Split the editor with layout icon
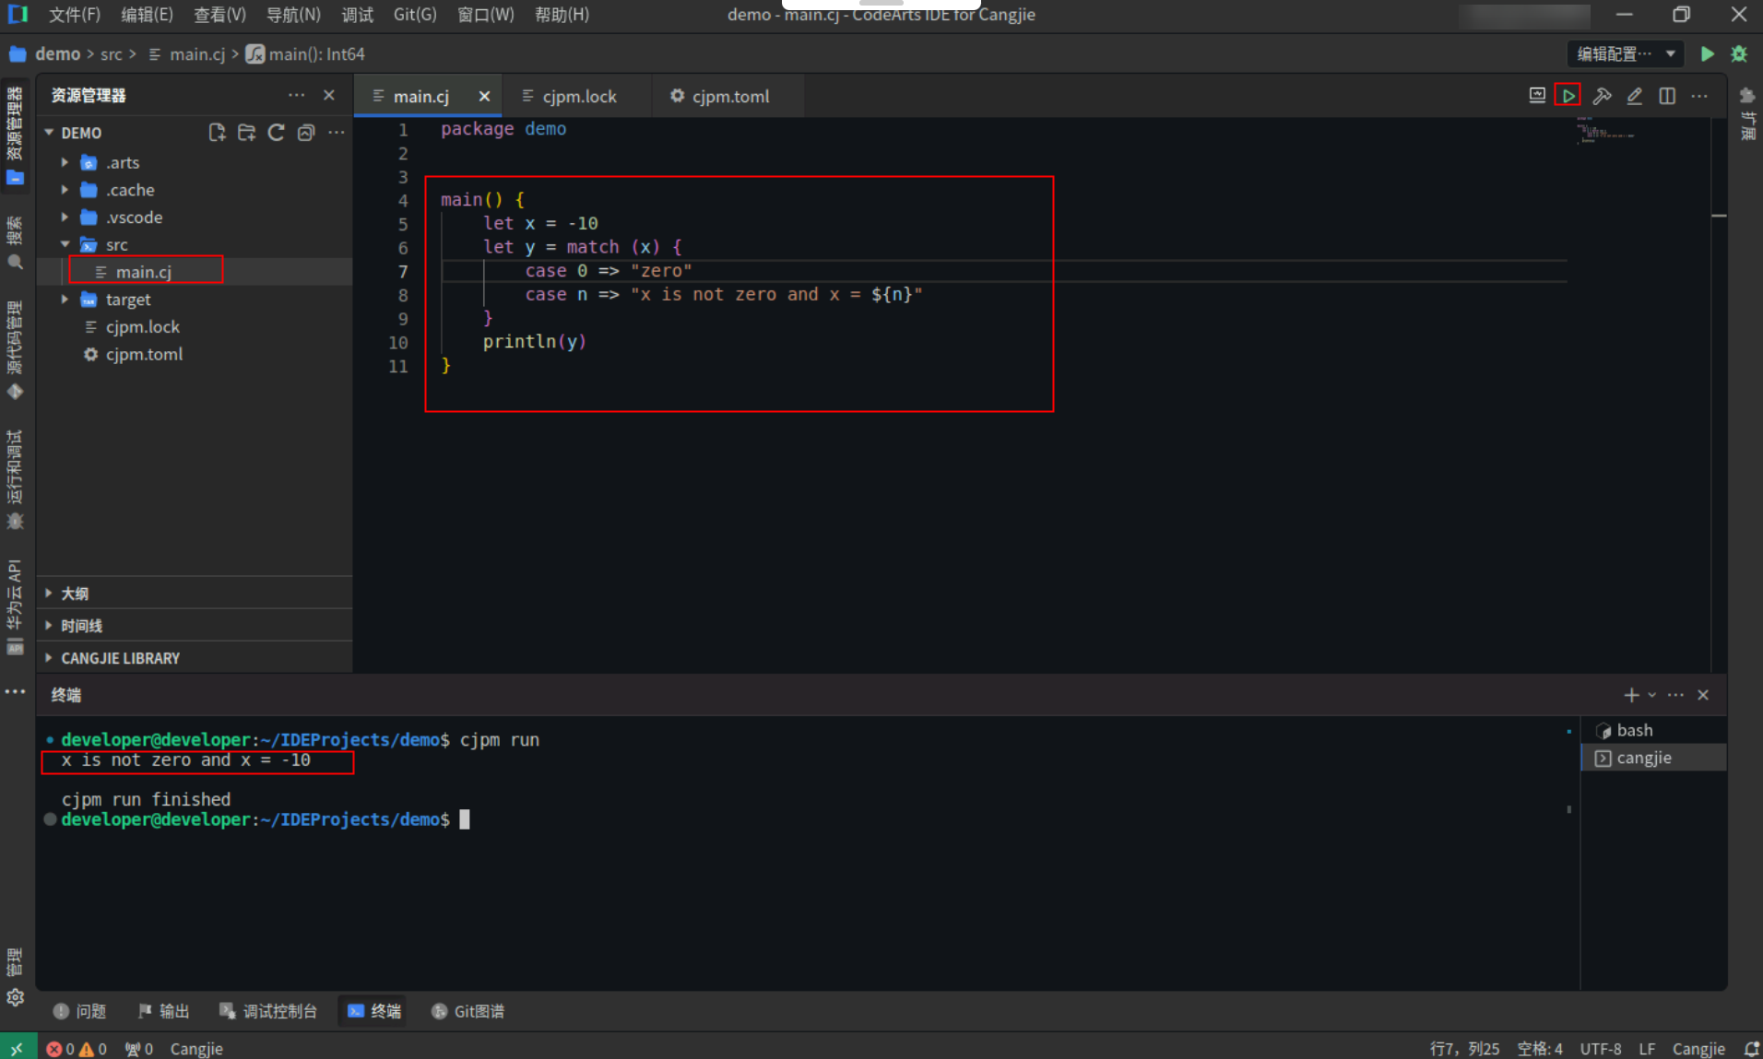The image size is (1763, 1059). coord(1667,96)
